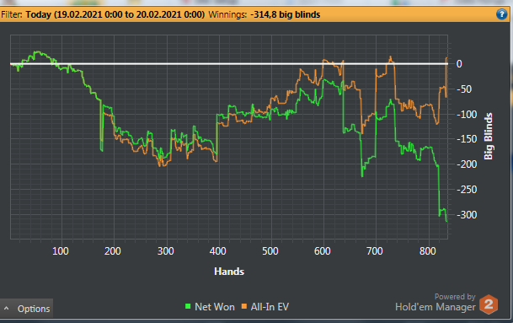Image resolution: width=513 pixels, height=323 pixels.
Task: Select the Net Won legend label
Action: [x=215, y=307]
